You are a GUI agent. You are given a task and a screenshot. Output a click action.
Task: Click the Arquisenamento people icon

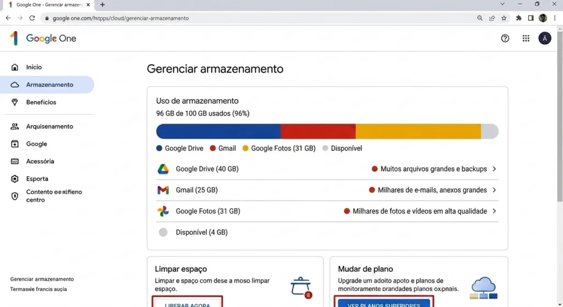tap(15, 126)
